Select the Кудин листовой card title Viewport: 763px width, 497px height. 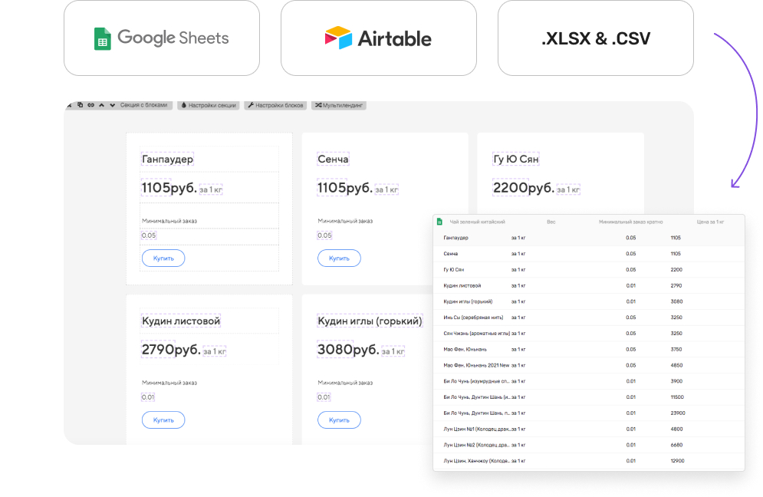tap(181, 321)
